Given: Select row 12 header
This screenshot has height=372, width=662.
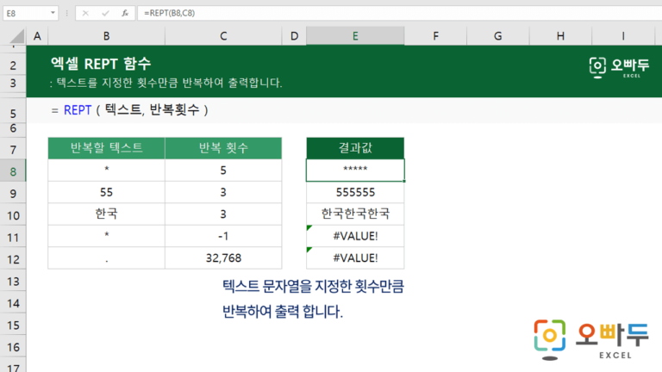Looking at the screenshot, I should [x=13, y=259].
